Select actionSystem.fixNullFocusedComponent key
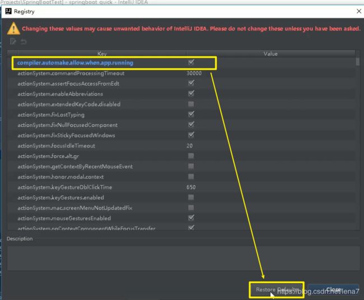364x300 pixels. coord(68,125)
